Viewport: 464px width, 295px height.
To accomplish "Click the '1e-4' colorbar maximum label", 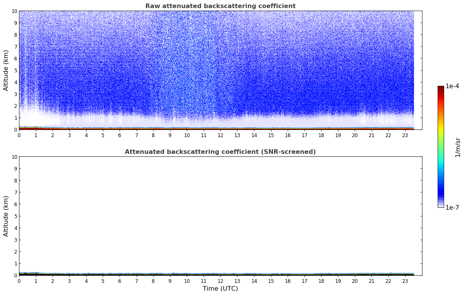I will click(452, 86).
